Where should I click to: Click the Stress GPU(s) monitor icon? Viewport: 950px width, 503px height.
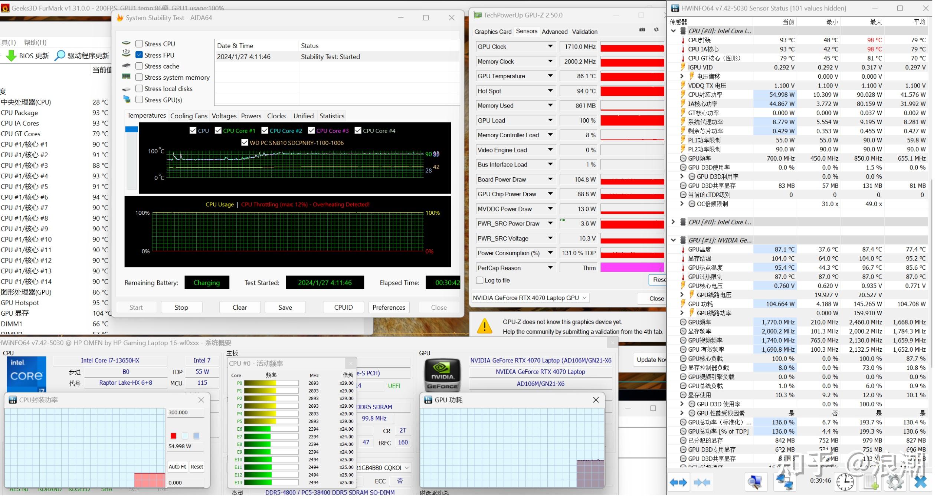pyautogui.click(x=127, y=99)
